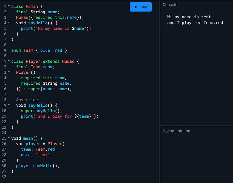Click "and I play for Team.red" console output
Viewport: 233px width, 183px height.
[x=195, y=23]
